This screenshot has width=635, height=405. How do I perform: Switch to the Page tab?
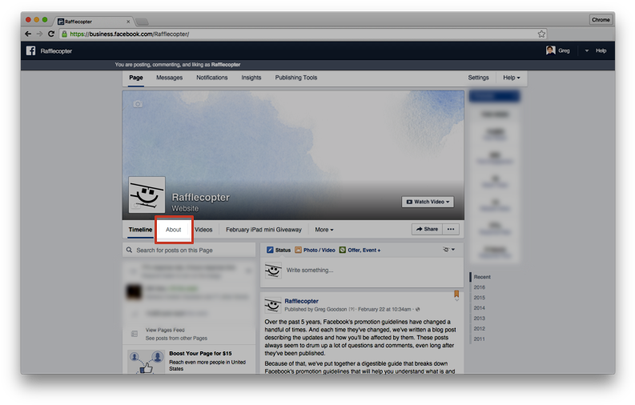[x=136, y=78]
